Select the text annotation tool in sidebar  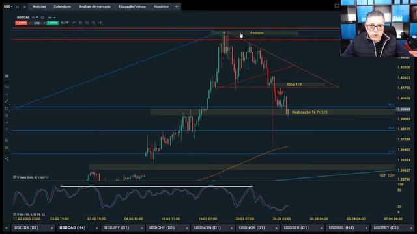pos(7,129)
